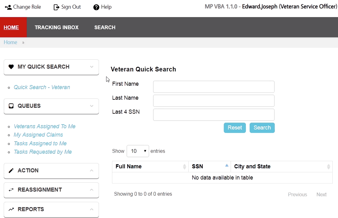The width and height of the screenshot is (338, 218).
Task: Expand the My Quick Search panel chevron
Action: 91,67
